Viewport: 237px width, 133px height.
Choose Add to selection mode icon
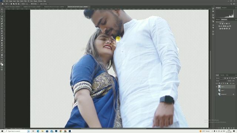pos(14,4)
